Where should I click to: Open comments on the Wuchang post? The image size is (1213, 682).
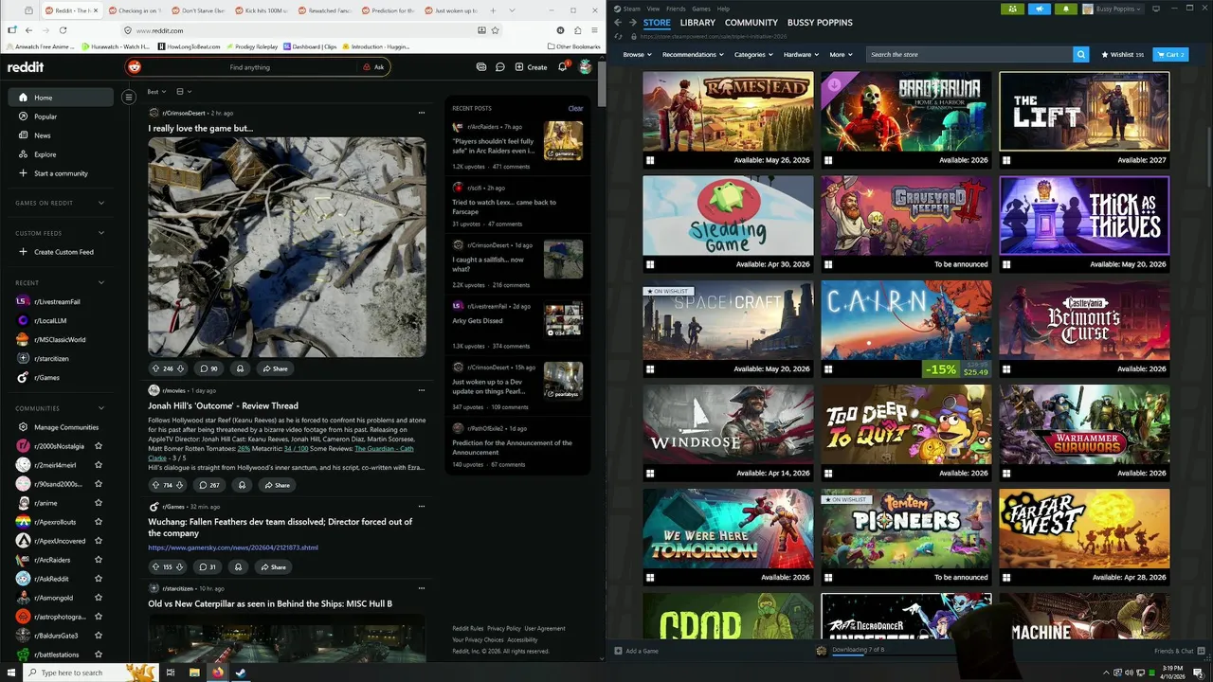[208, 566]
